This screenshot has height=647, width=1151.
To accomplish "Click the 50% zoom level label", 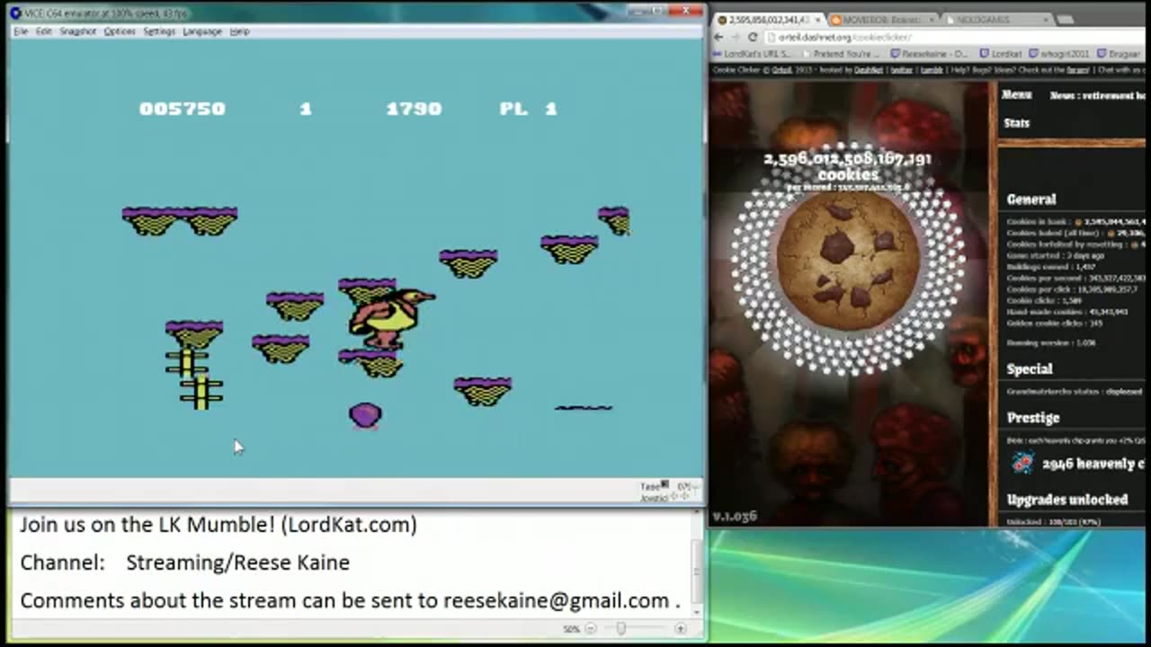I will coord(572,629).
